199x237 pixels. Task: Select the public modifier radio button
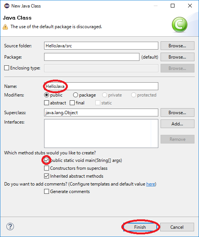pos(46,95)
